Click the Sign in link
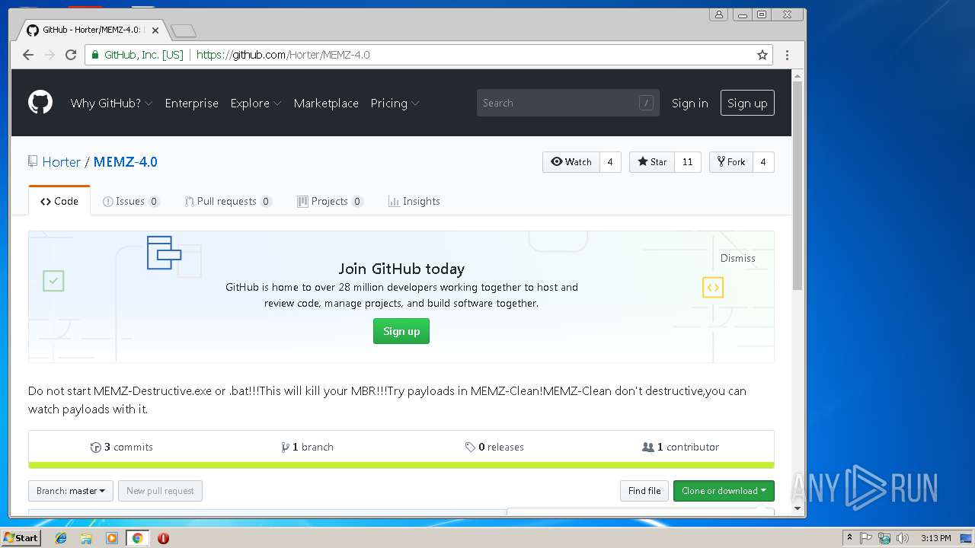Viewport: 975px width, 548px height. tap(690, 103)
